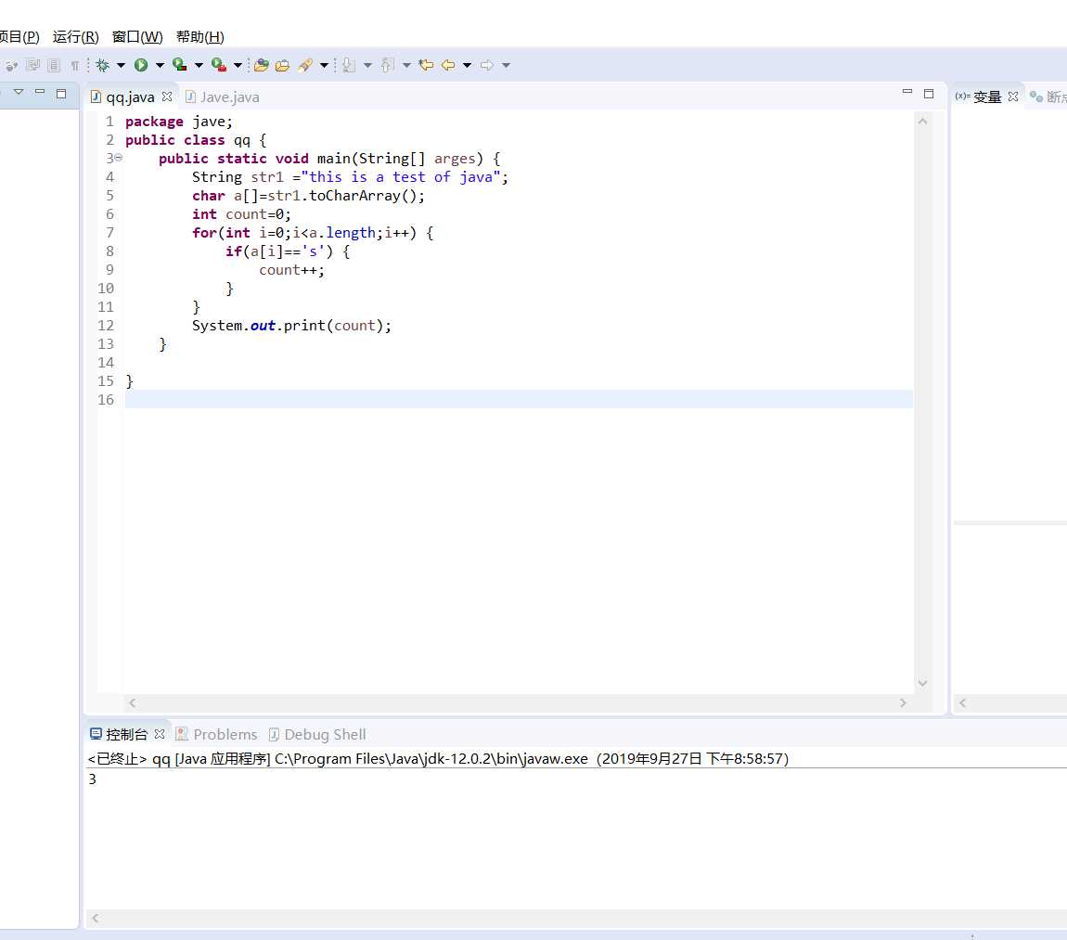Image resolution: width=1067 pixels, height=940 pixels.
Task: Run the program with green play icon
Action: pos(141,65)
